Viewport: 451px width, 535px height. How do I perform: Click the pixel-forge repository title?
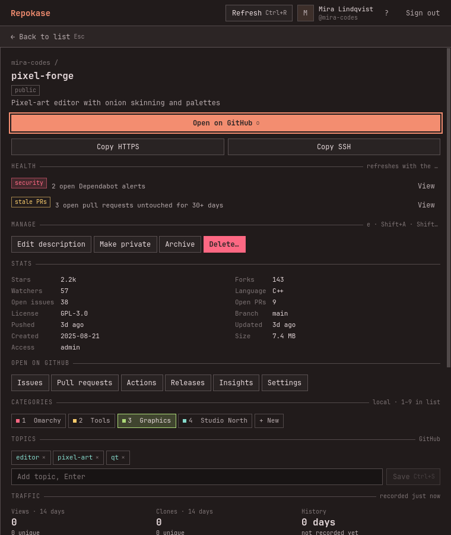[x=42, y=75]
